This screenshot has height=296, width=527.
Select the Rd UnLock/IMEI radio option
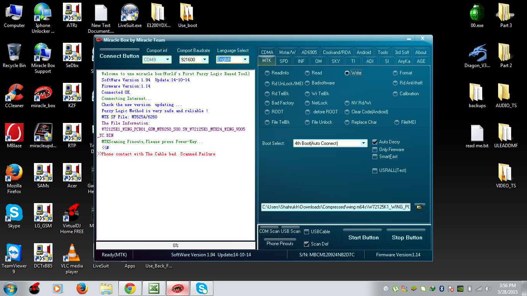284,83
